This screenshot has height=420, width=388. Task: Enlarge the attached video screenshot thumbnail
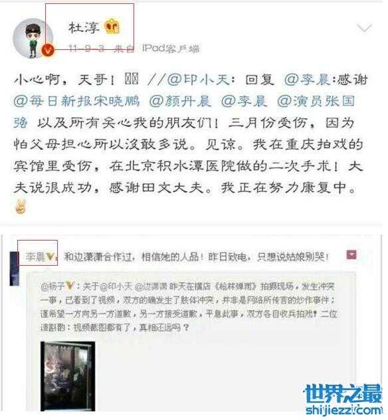(68, 376)
